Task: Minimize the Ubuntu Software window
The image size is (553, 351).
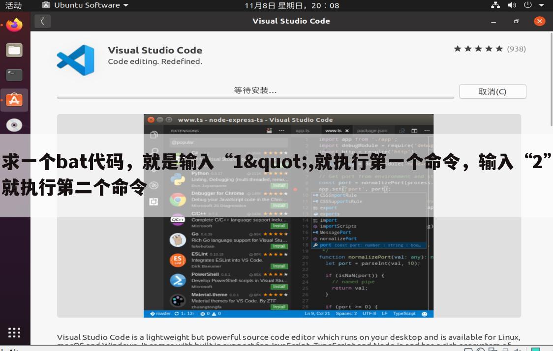Action: [493, 21]
